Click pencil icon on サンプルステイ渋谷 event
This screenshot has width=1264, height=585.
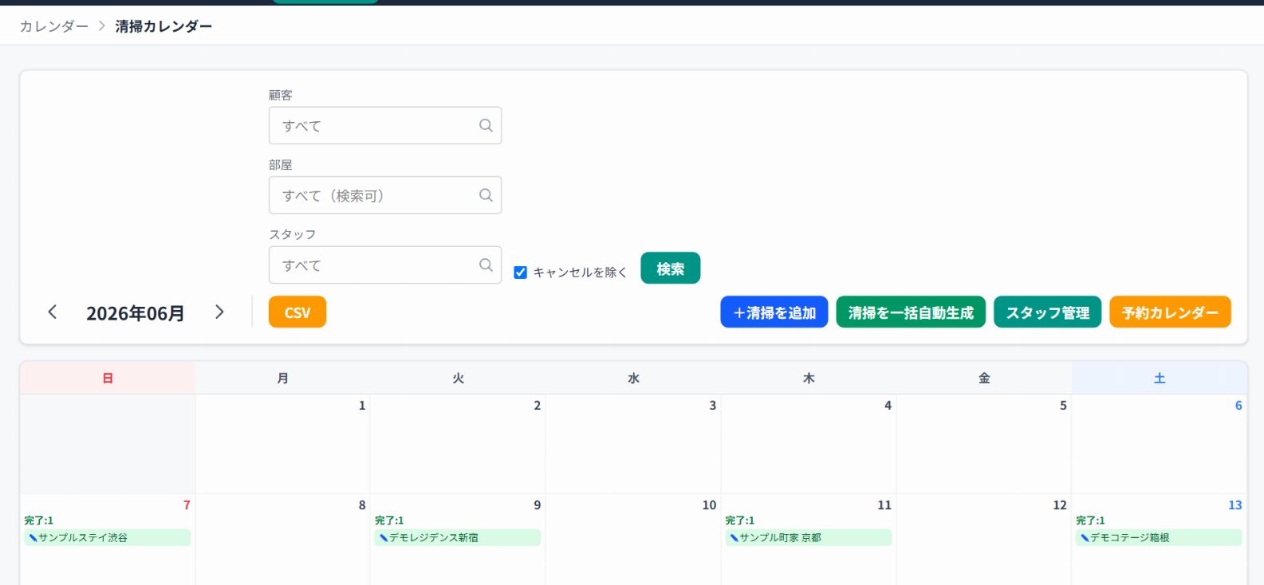33,538
